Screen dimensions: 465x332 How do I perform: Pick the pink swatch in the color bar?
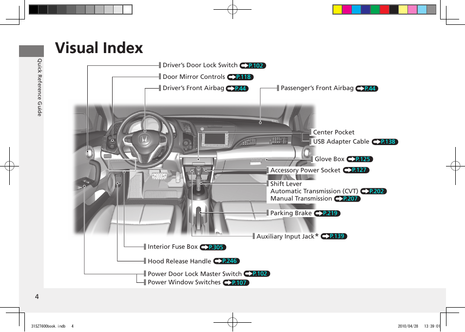coord(412,9)
